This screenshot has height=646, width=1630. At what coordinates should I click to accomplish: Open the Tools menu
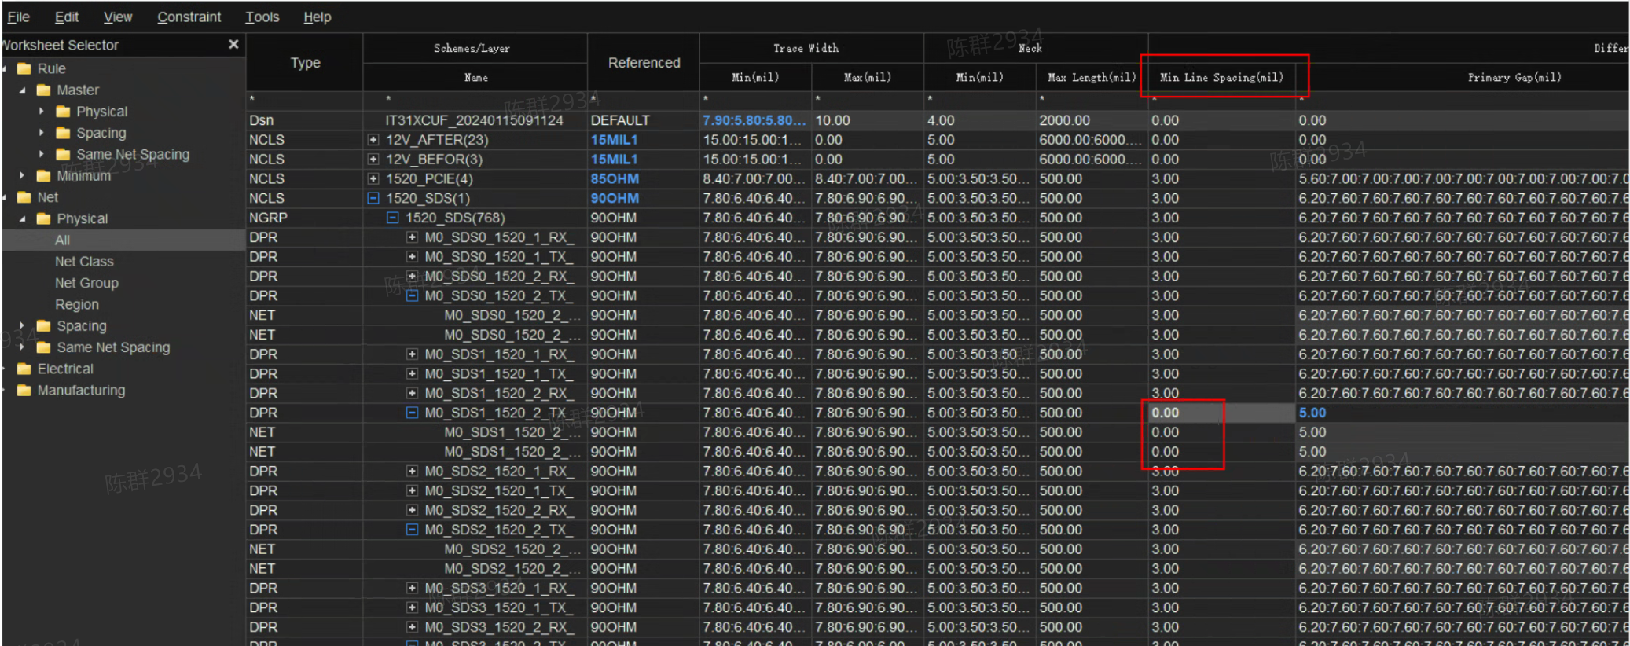coord(262,17)
